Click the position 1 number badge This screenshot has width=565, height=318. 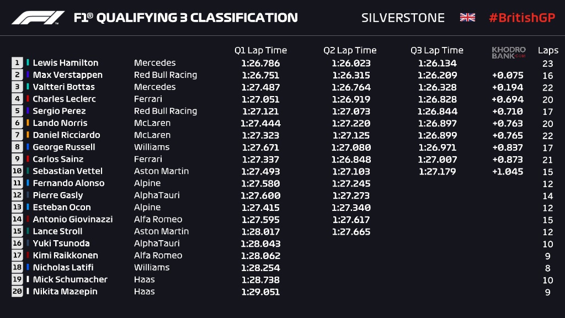[x=17, y=63]
